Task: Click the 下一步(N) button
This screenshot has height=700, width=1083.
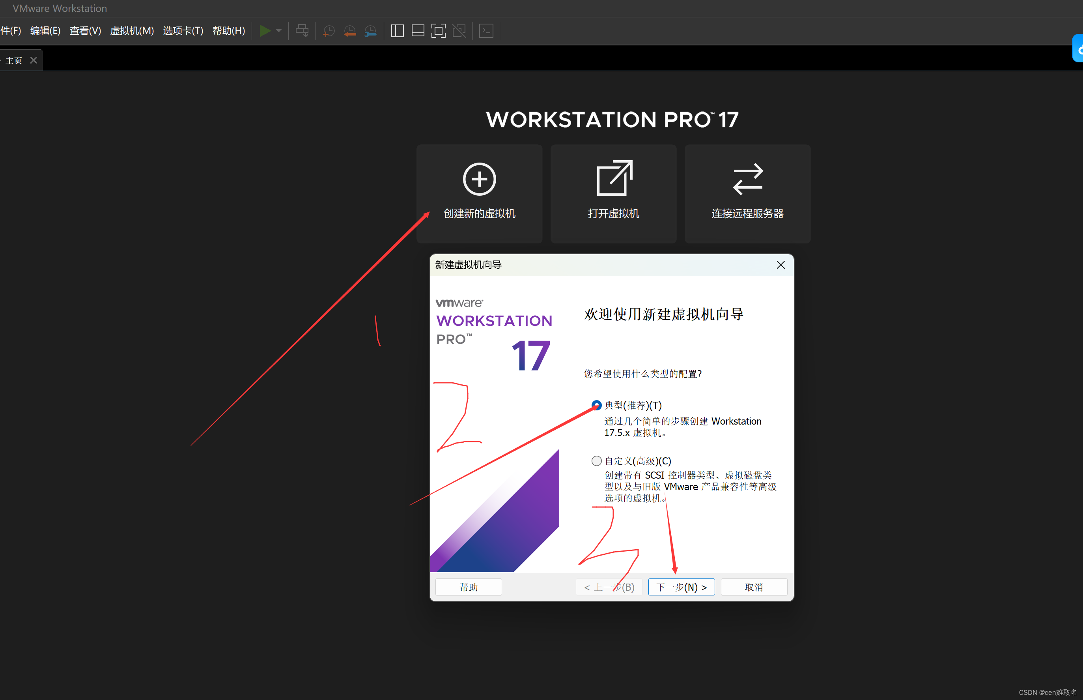Action: point(681,587)
